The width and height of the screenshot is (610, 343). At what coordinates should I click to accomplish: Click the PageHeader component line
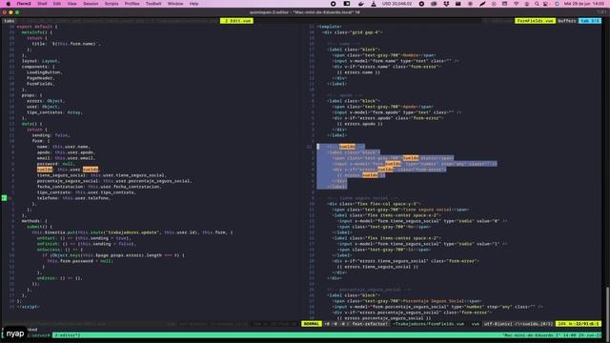coord(41,78)
